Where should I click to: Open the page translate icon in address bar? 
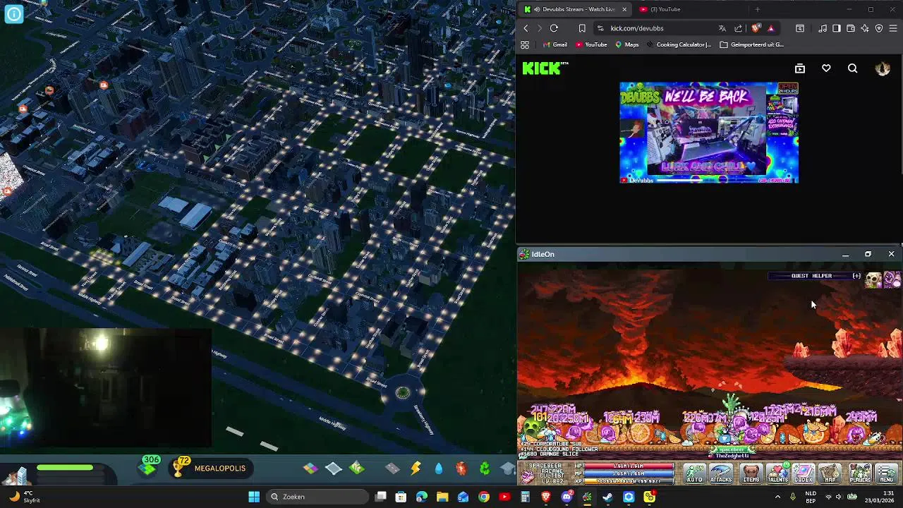(722, 28)
